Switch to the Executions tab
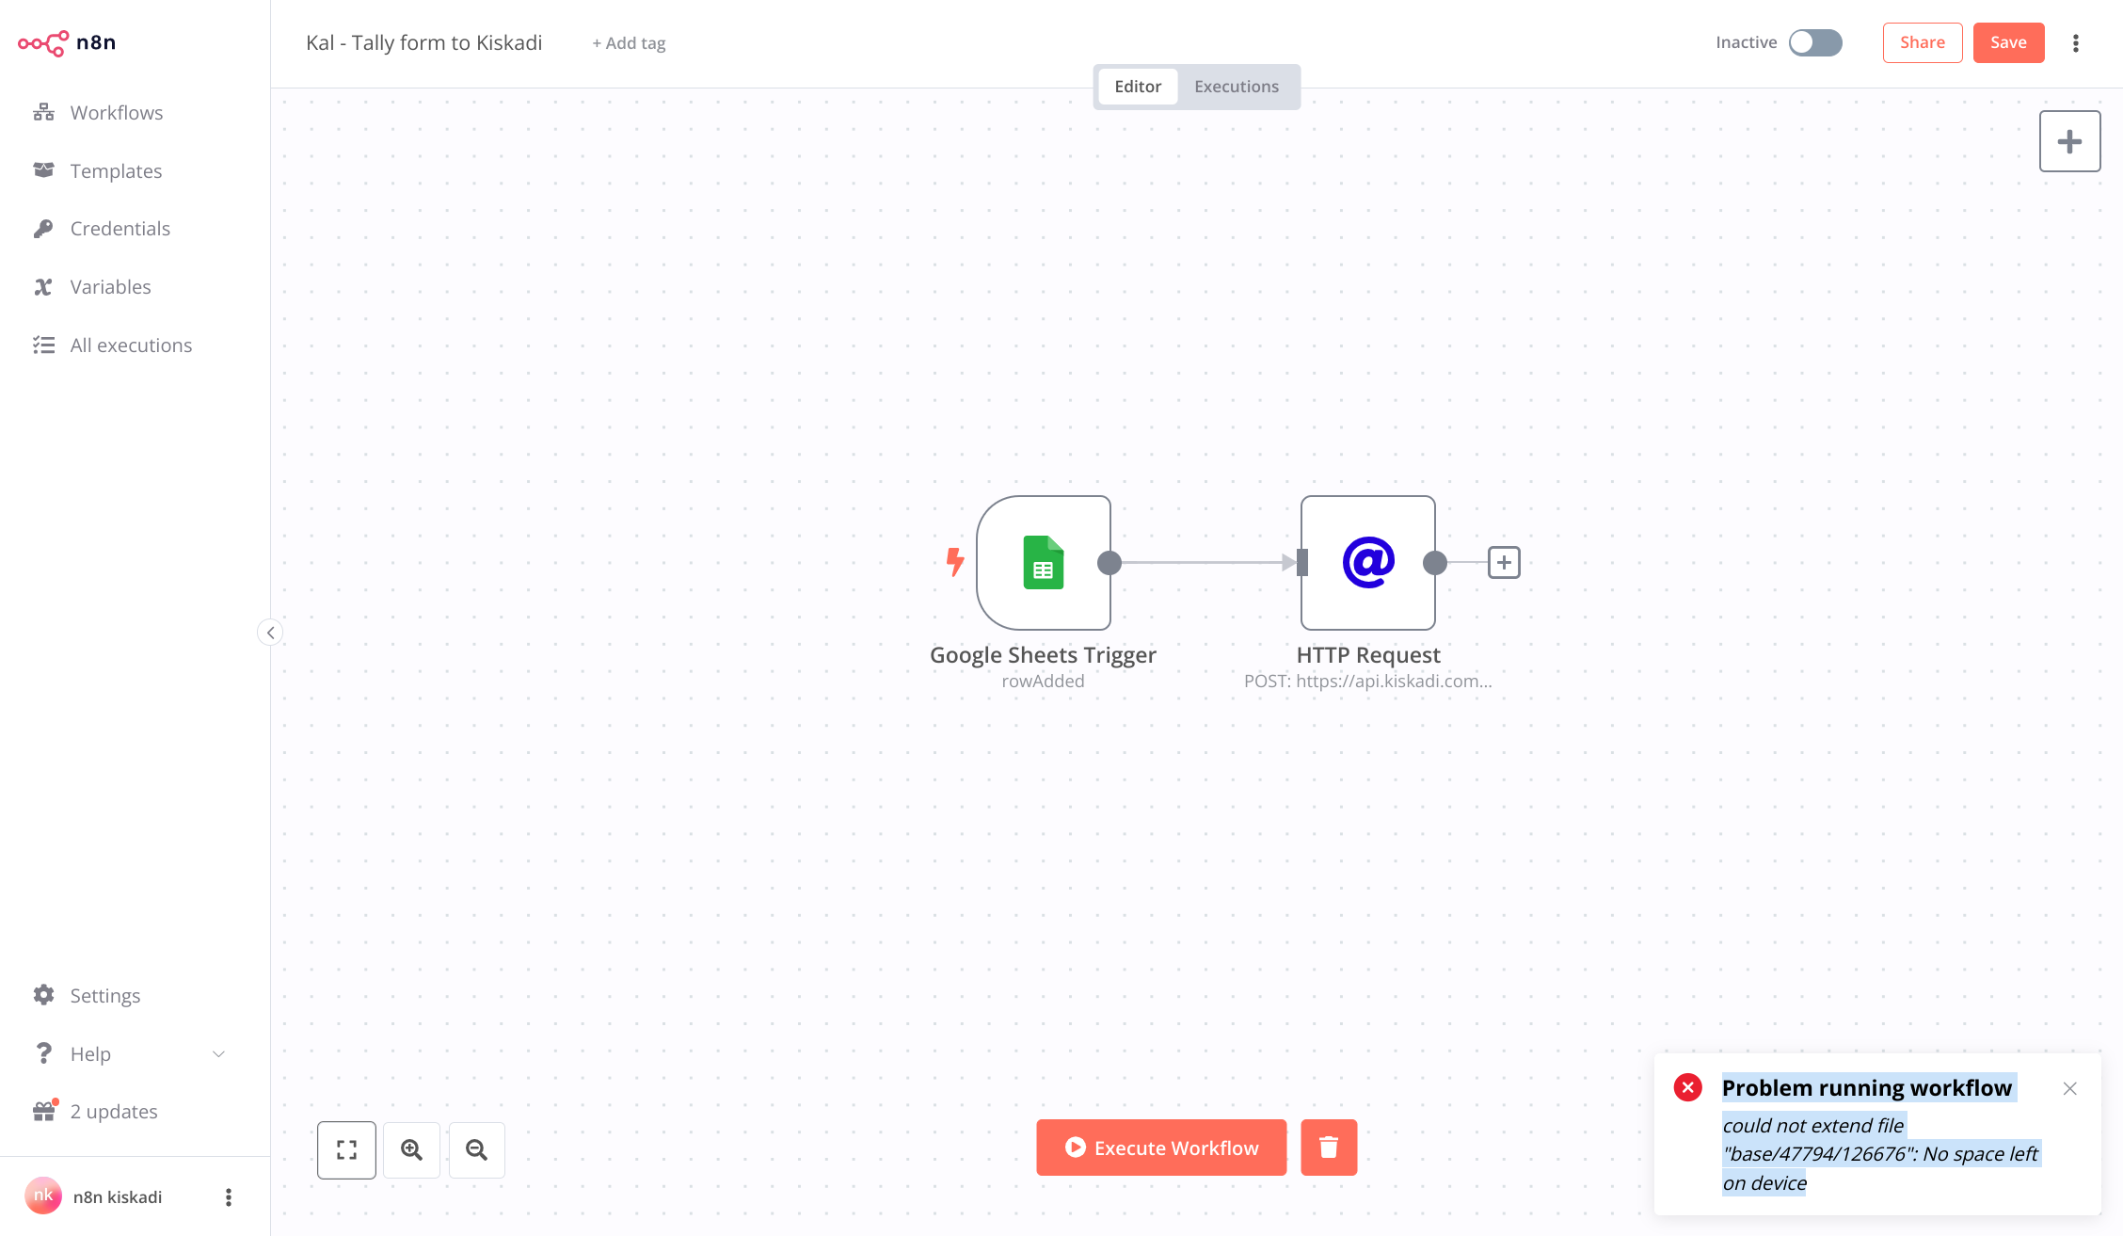The image size is (2123, 1236). (1235, 86)
